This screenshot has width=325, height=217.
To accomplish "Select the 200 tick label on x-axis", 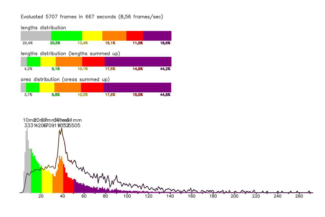I will pyautogui.click(x=234, y=196).
